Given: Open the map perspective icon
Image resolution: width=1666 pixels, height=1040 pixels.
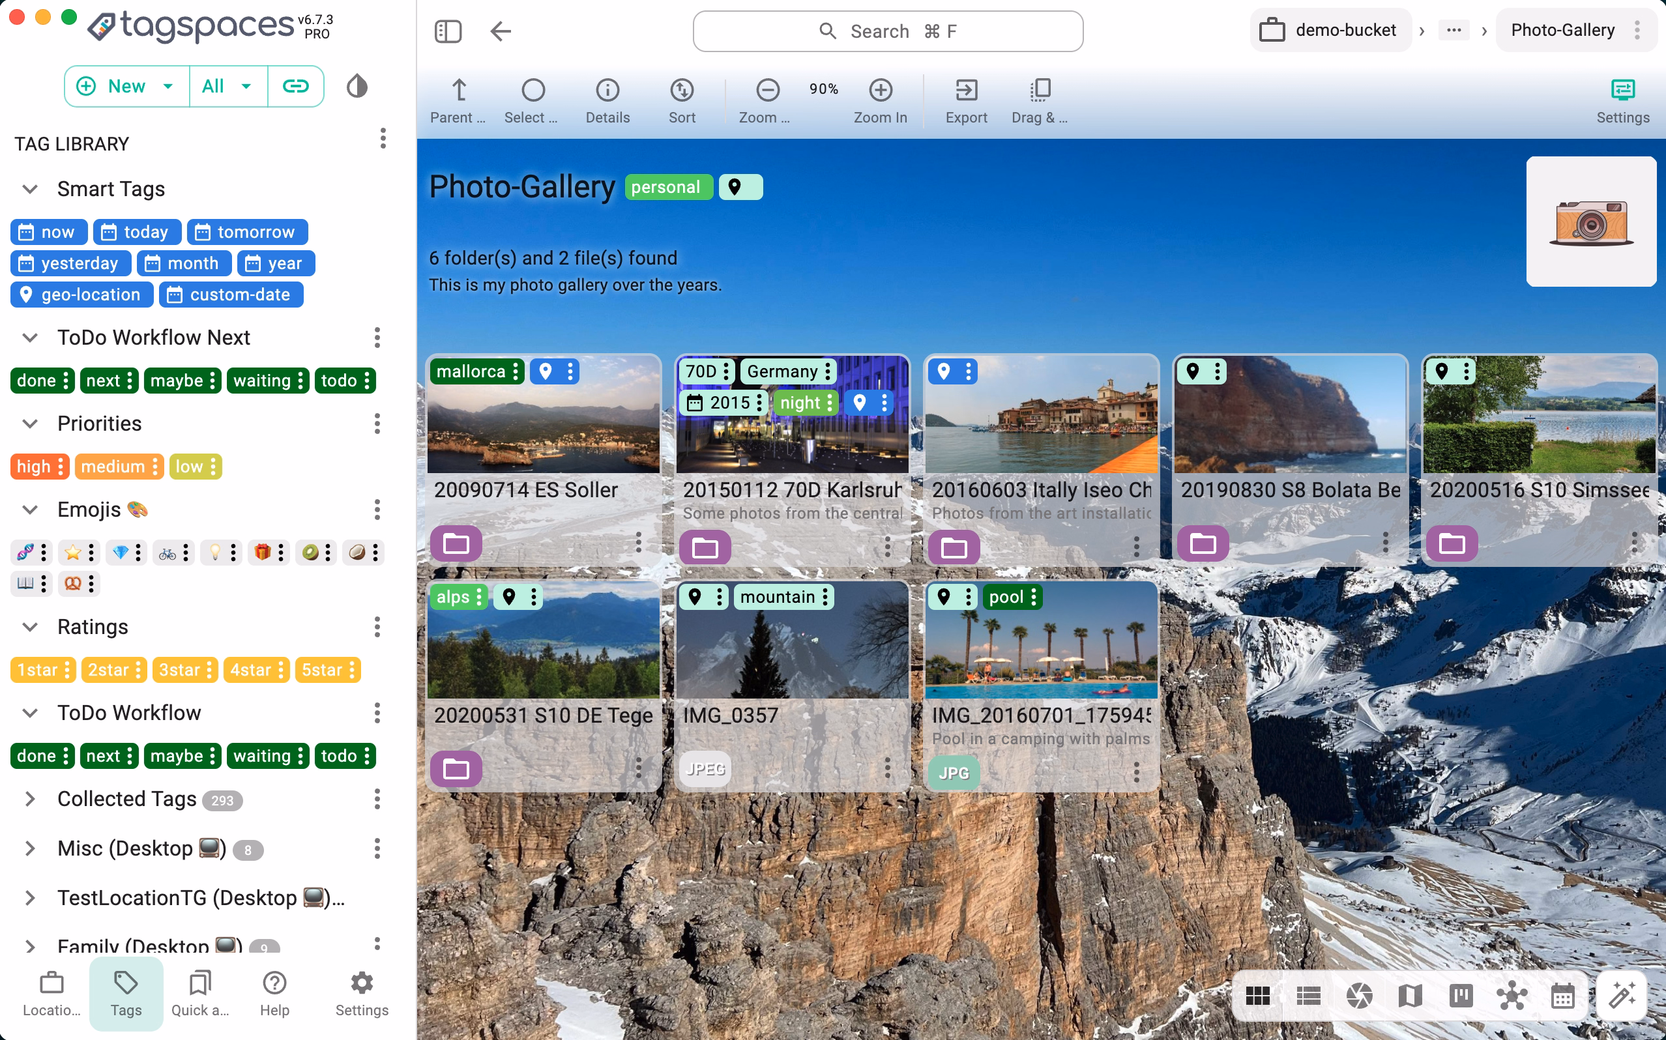Looking at the screenshot, I should (x=1410, y=995).
